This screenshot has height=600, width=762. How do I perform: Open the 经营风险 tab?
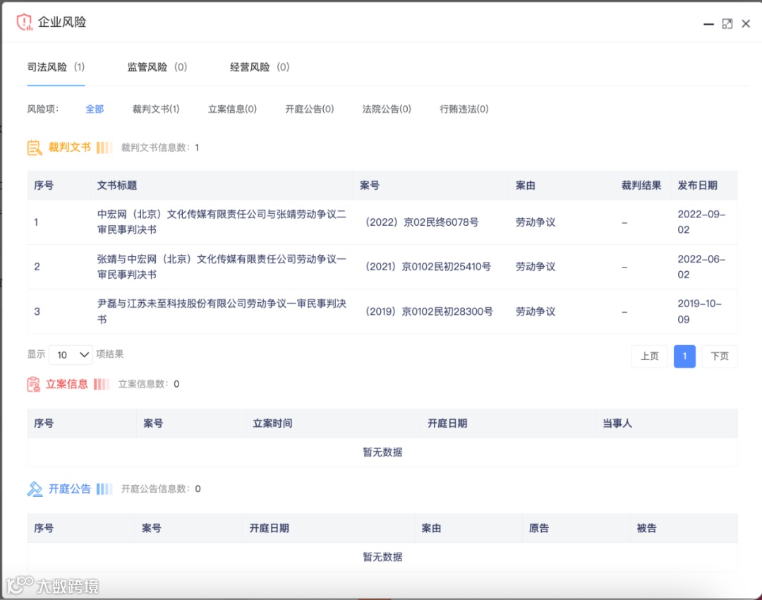(x=260, y=67)
